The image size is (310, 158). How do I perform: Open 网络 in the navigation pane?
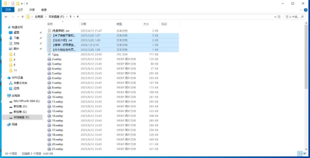coord(15,125)
